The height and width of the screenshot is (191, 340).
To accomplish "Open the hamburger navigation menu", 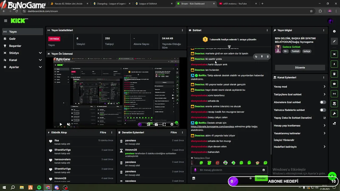I will pos(6,21).
